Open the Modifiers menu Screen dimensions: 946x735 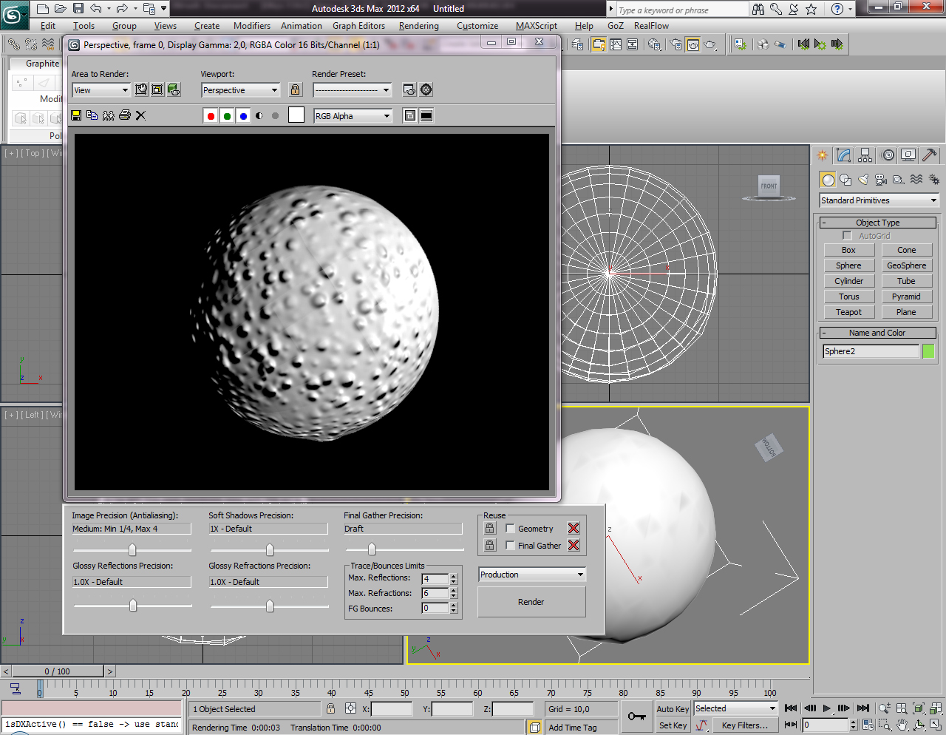click(x=251, y=26)
